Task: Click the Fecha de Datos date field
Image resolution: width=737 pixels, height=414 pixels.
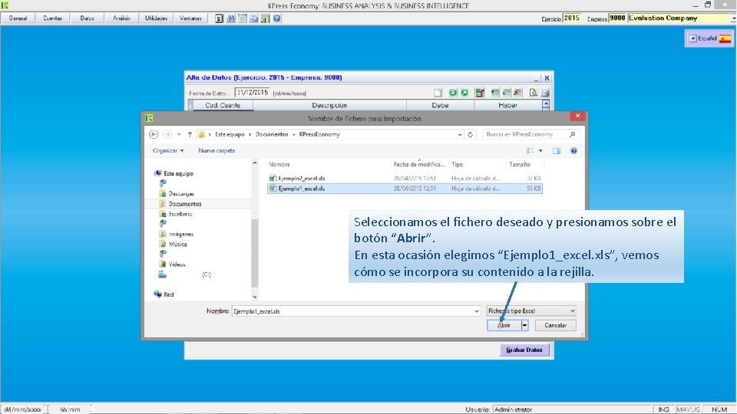Action: click(x=252, y=93)
